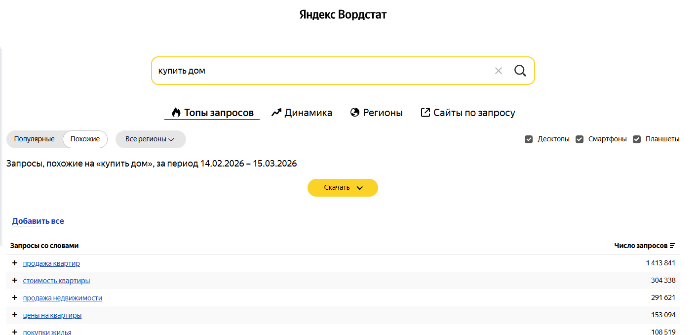Add query покупки жилья with plus icon
698x335 pixels.
14,332
